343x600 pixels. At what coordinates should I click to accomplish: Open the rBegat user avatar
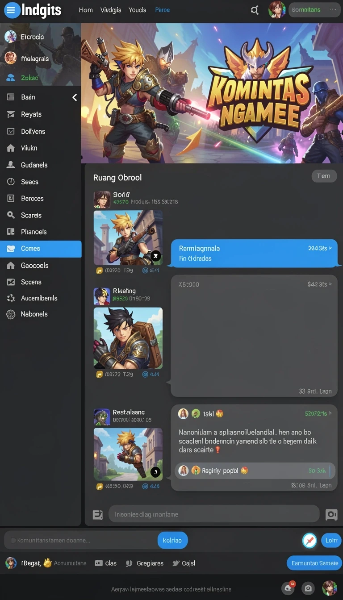(x=11, y=563)
